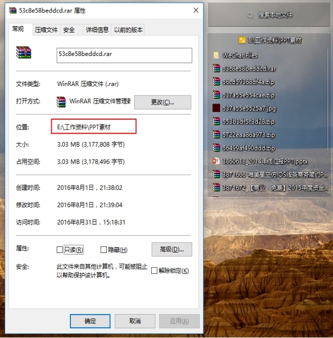The height and width of the screenshot is (338, 333).
Task: Open the 高级(D)... advanced attributes button
Action: coord(171,249)
